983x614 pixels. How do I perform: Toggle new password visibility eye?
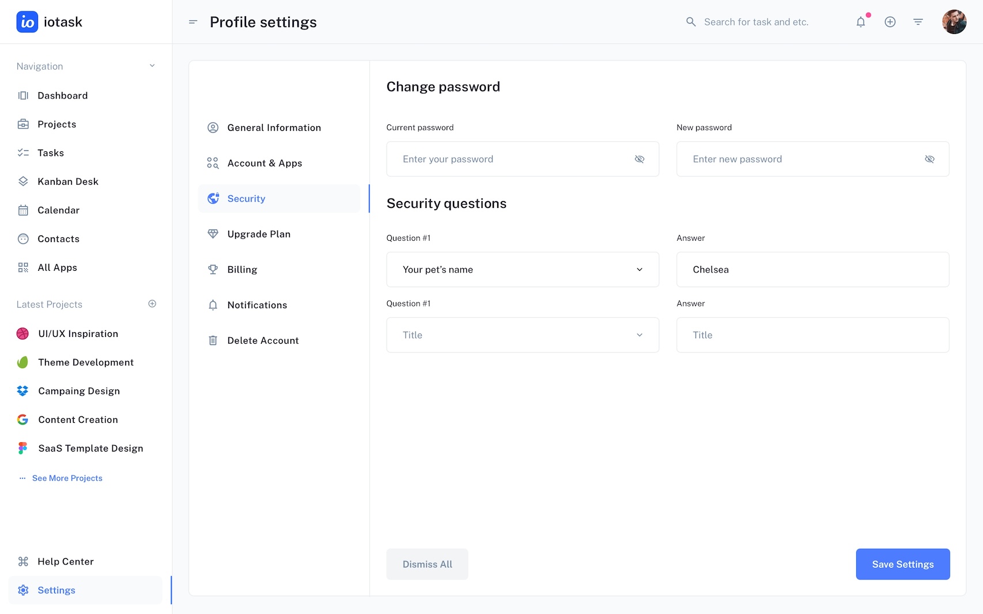(x=929, y=159)
